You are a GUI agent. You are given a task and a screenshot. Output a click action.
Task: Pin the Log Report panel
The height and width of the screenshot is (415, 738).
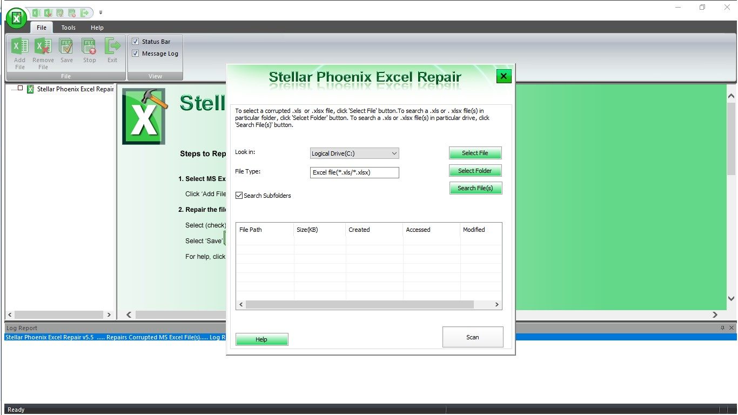723,328
